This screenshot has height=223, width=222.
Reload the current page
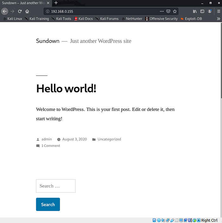pos(20,11)
